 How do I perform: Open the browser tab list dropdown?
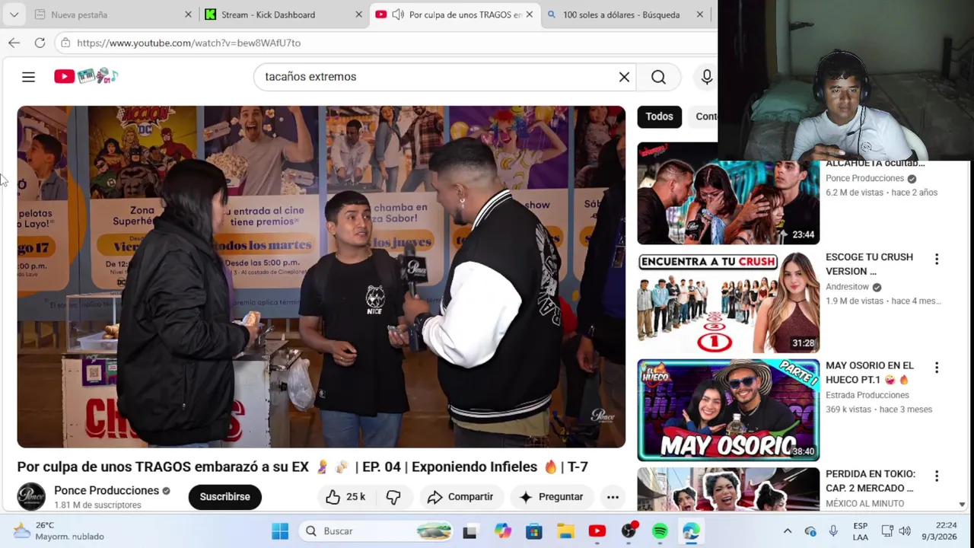point(14,14)
